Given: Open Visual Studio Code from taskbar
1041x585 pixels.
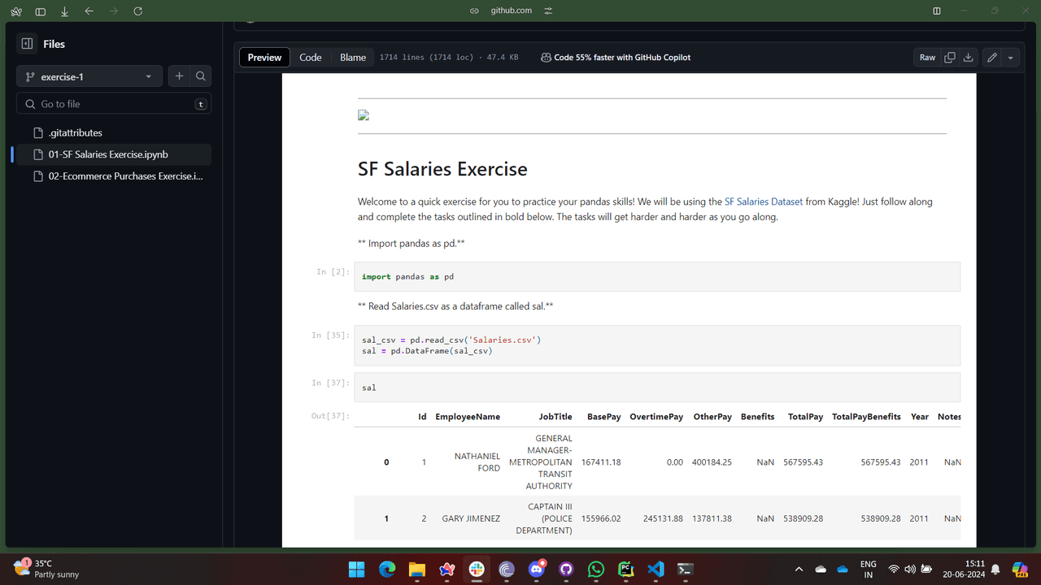Looking at the screenshot, I should click(x=656, y=570).
